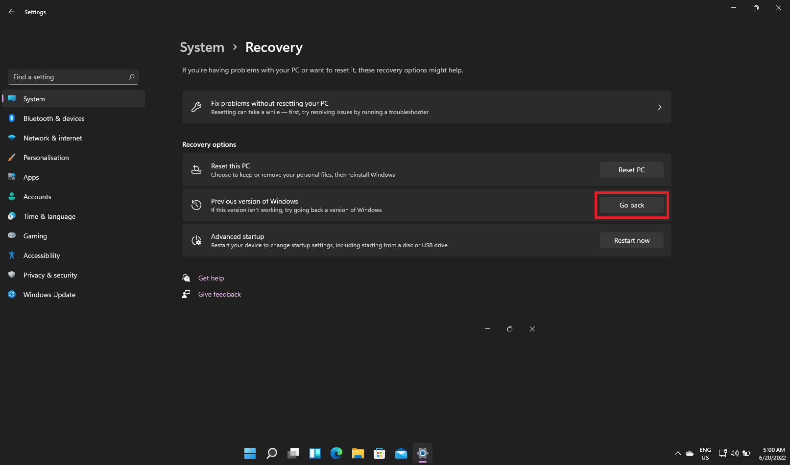Click the Advanced startup power icon
Viewport: 790px width, 465px height.
click(x=196, y=240)
